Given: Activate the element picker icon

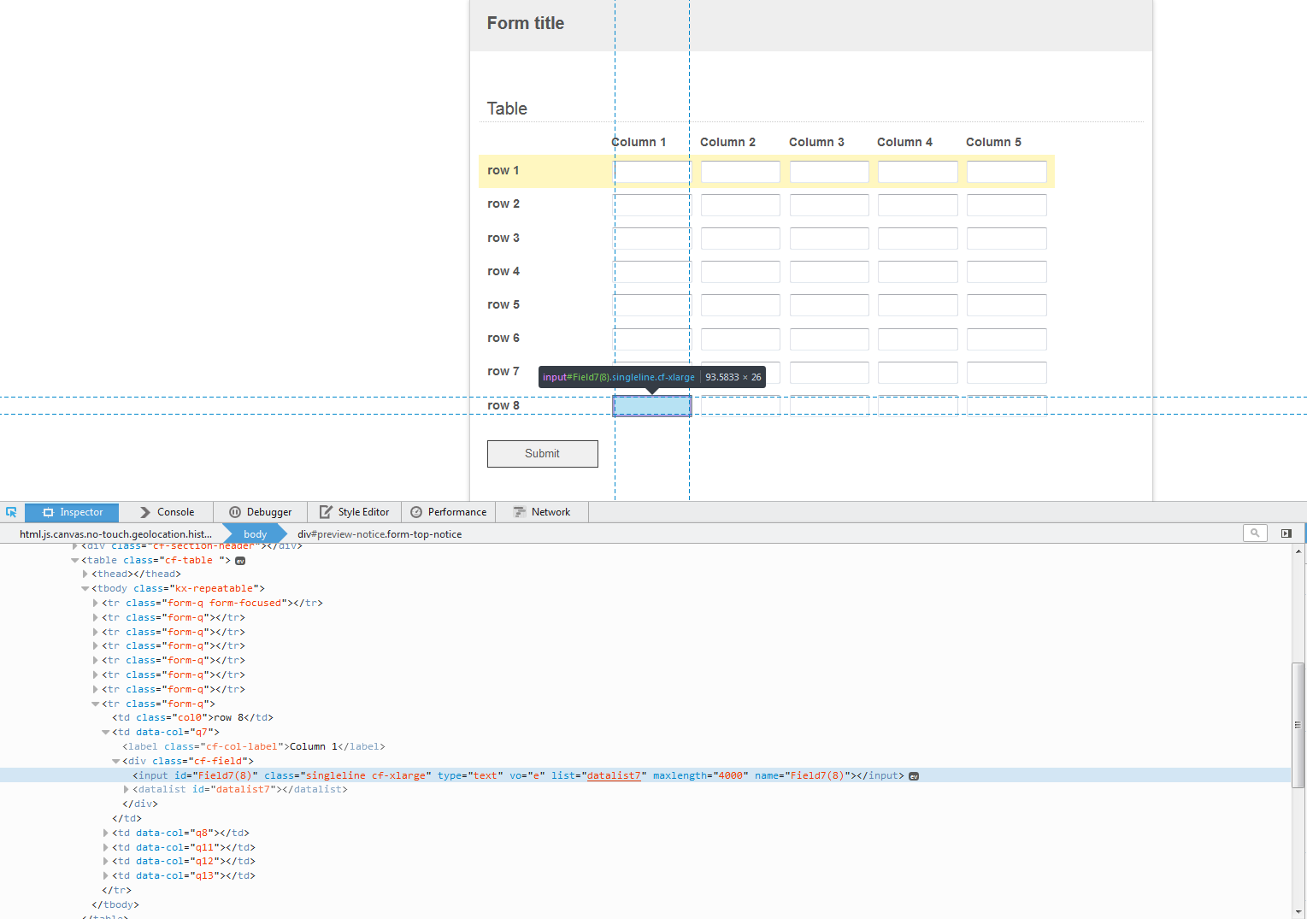Looking at the screenshot, I should [x=11, y=512].
